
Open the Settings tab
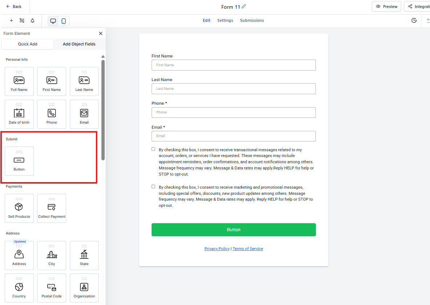pos(225,20)
